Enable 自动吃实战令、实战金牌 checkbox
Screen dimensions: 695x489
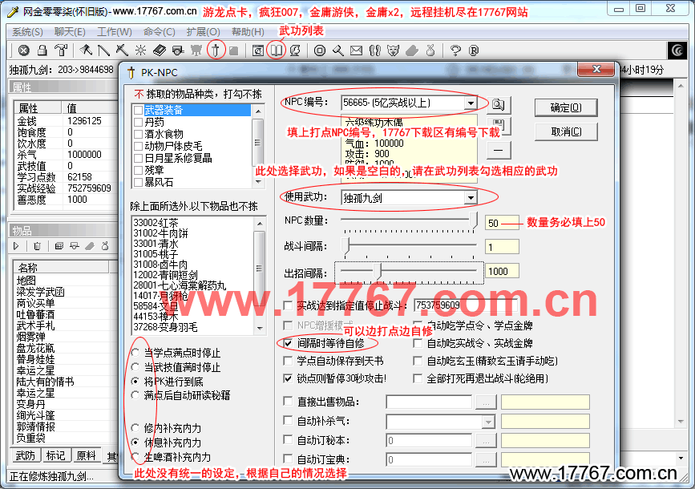click(x=418, y=343)
